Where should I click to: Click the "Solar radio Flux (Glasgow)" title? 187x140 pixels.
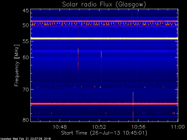(104, 5)
